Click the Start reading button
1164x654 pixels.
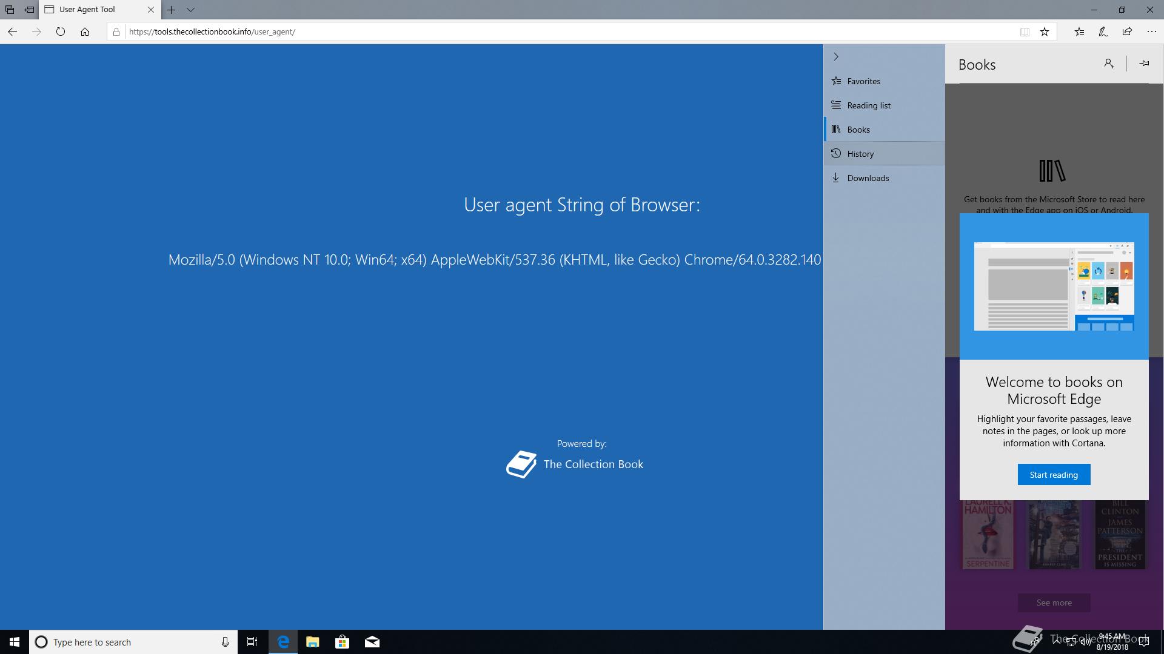[1054, 475]
